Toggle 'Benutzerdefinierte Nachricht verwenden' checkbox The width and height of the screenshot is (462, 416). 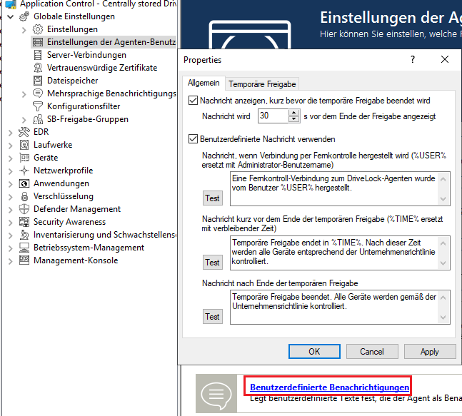(193, 138)
